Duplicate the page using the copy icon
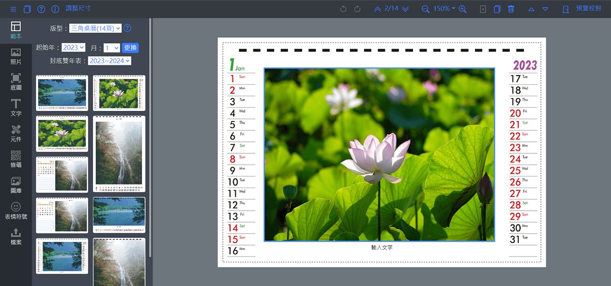The height and width of the screenshot is (286, 611). tap(496, 9)
